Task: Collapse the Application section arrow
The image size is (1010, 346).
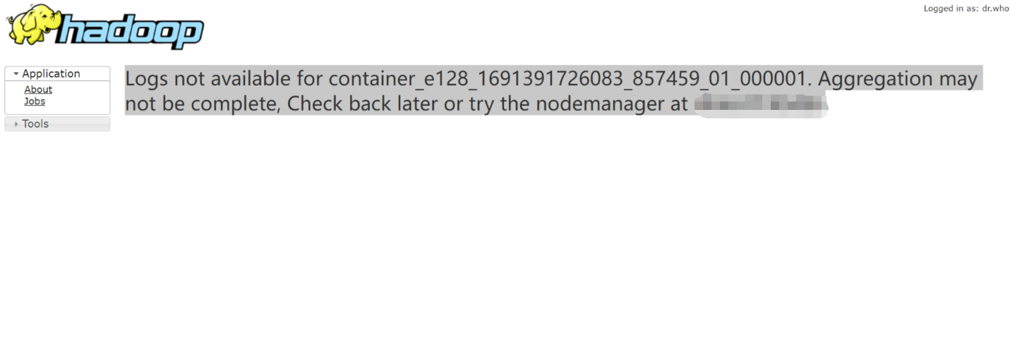Action: point(16,74)
